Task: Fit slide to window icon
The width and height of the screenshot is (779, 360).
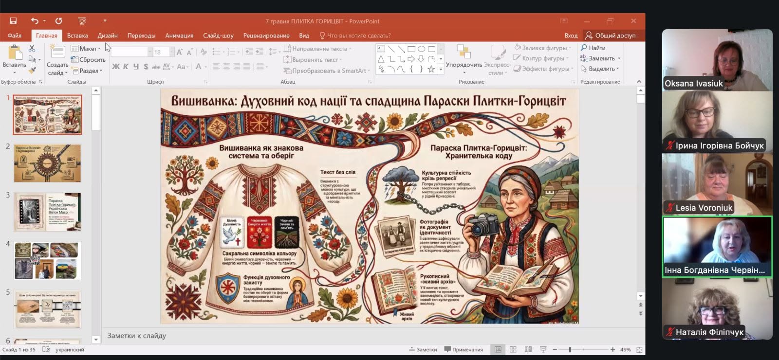Action: pyautogui.click(x=639, y=349)
